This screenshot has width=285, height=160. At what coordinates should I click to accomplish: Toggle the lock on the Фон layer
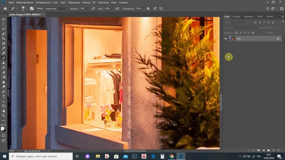(x=278, y=38)
